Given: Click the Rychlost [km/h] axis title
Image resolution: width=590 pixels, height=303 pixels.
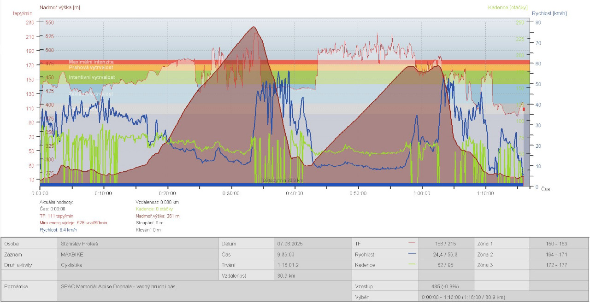Looking at the screenshot, I should click(549, 13).
